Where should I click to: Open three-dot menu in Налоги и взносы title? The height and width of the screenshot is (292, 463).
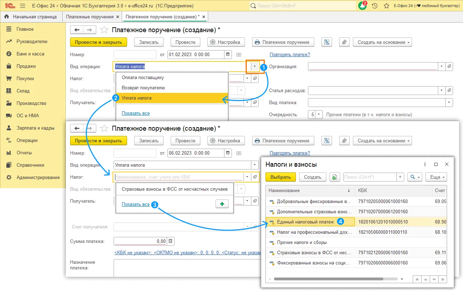[x=425, y=164]
